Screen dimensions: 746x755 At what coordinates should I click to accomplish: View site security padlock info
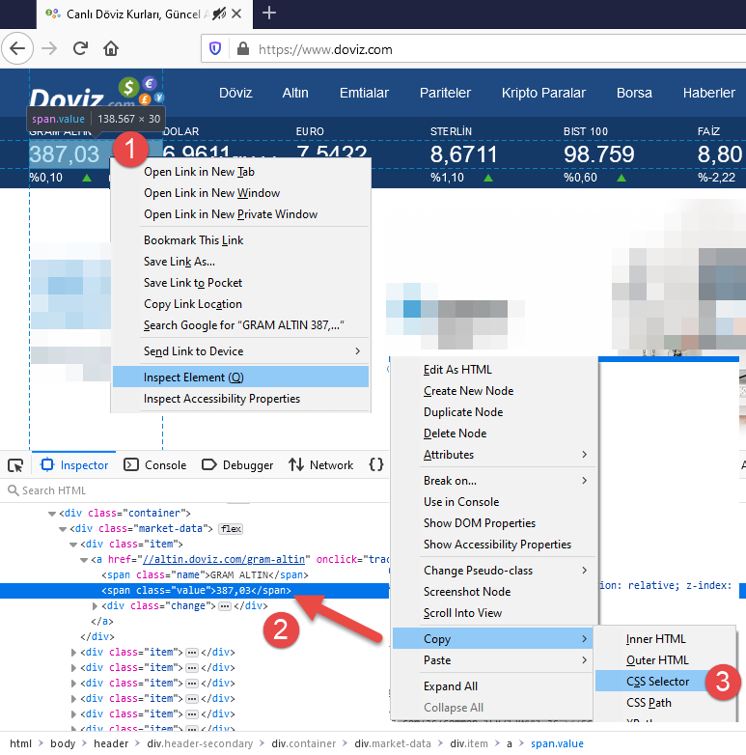click(243, 48)
